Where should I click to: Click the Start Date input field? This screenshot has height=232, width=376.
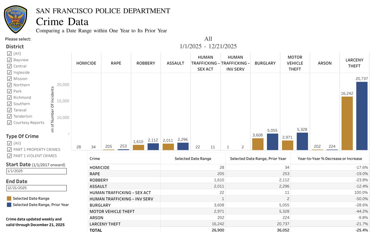pos(37,171)
